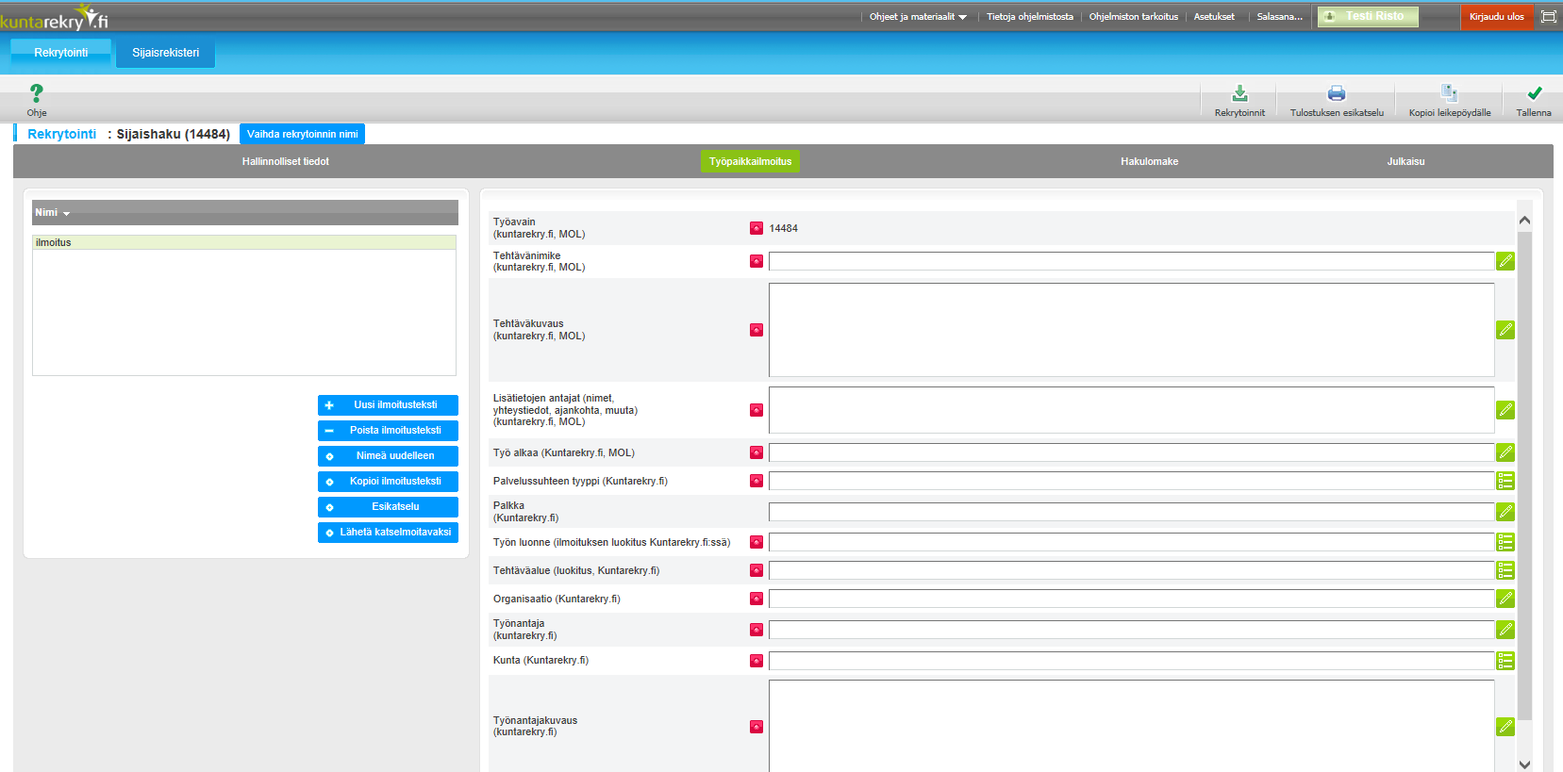Viewport: 1563px width, 772px height.
Task: Open list icon for Tehtäväalue
Action: click(x=1505, y=570)
